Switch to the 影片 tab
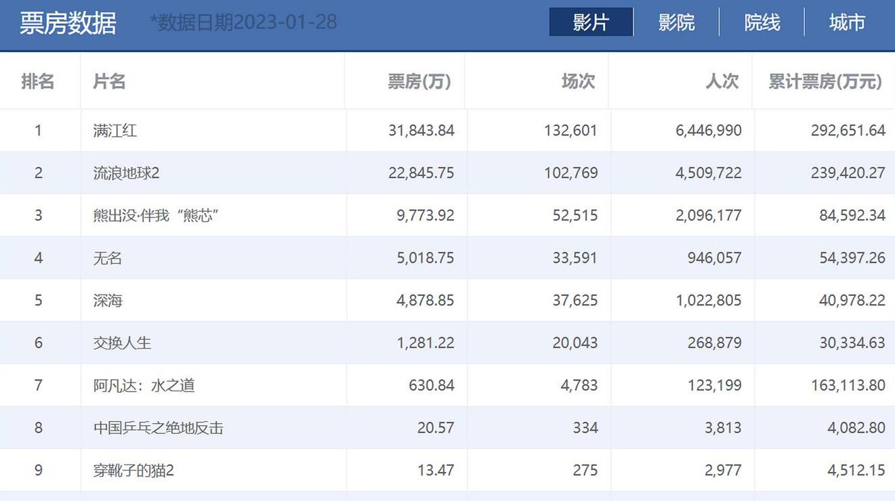The image size is (895, 501). coord(591,22)
